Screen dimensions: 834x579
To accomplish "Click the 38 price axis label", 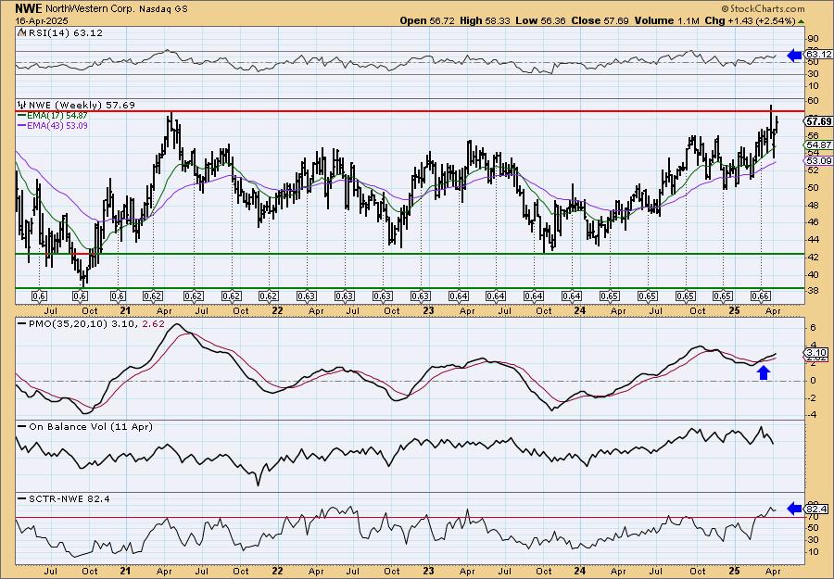I will (x=813, y=292).
